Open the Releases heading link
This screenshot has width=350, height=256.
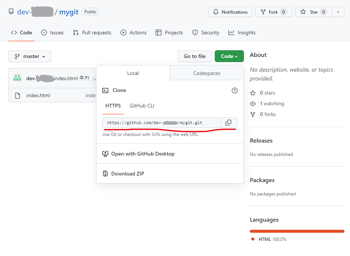[261, 141]
